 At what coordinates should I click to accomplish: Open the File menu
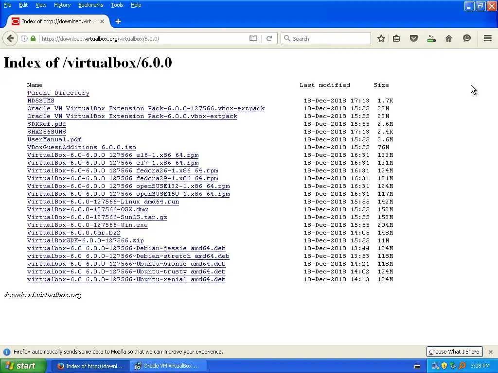pyautogui.click(x=7, y=5)
